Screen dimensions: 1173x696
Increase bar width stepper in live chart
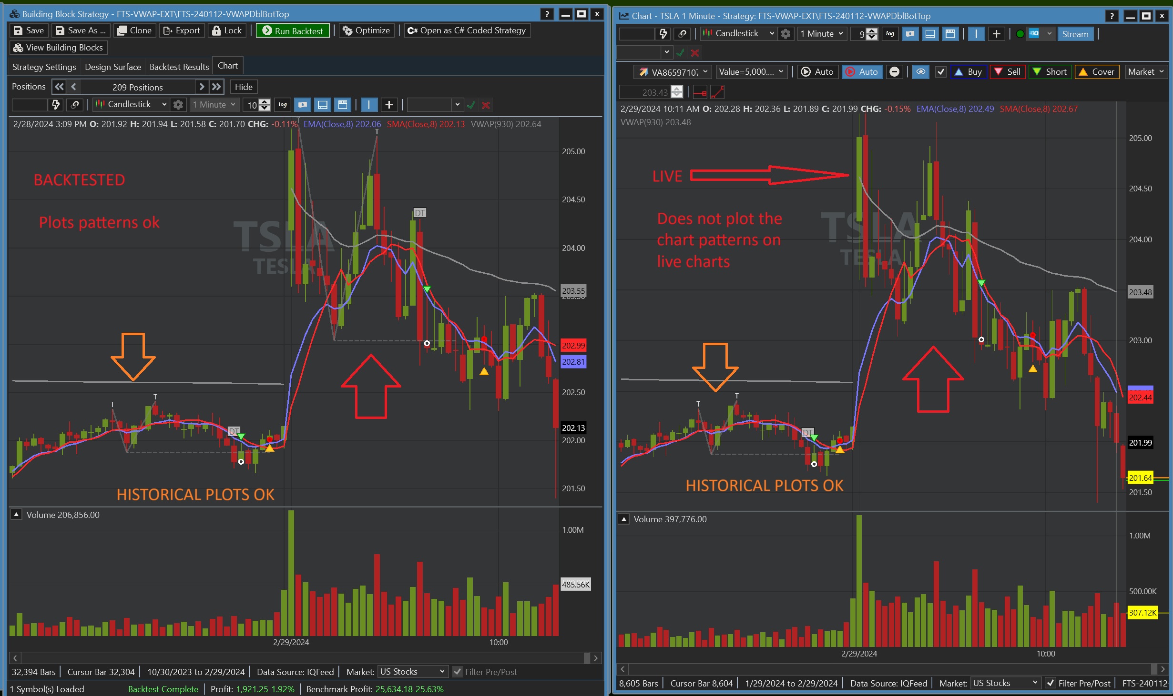pos(872,31)
